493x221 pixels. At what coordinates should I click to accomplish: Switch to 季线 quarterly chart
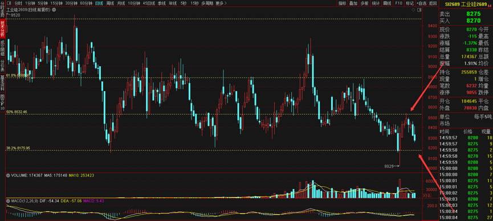[162, 3]
